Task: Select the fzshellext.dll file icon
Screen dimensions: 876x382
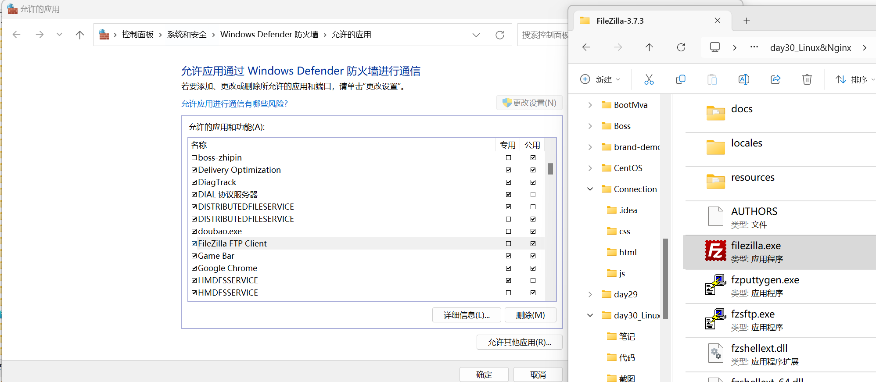Action: pos(715,353)
